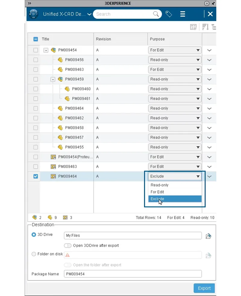This screenshot has height=296, width=241.
Task: Toggle Open 3DDrive after export switch
Action: [68, 246]
